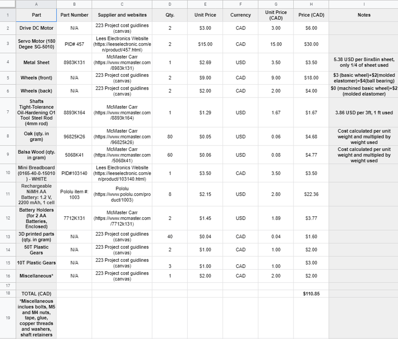Select the 'Oak (qty. in gram)' cell
398x339 pixels.
pos(36,137)
